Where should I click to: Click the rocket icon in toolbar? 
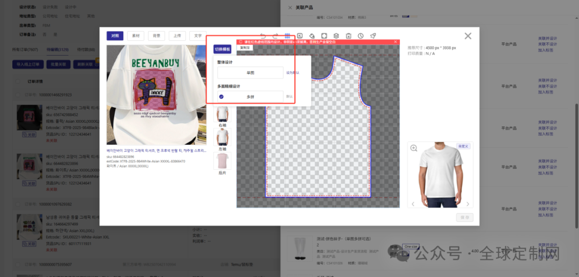(x=373, y=35)
